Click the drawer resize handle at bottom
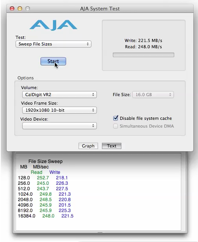The width and height of the screenshot is (198, 242). [x=100, y=232]
